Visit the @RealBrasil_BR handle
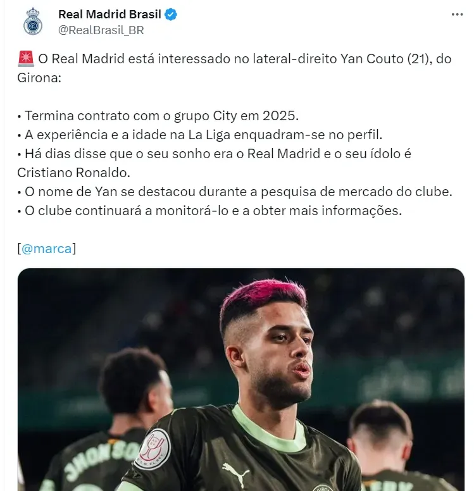474x491 pixels. (x=101, y=30)
